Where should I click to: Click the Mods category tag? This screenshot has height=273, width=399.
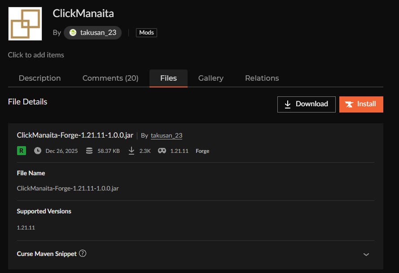146,33
